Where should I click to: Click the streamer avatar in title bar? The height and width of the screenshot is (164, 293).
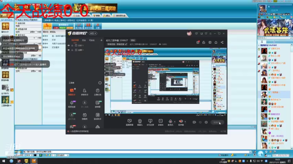pos(189,34)
